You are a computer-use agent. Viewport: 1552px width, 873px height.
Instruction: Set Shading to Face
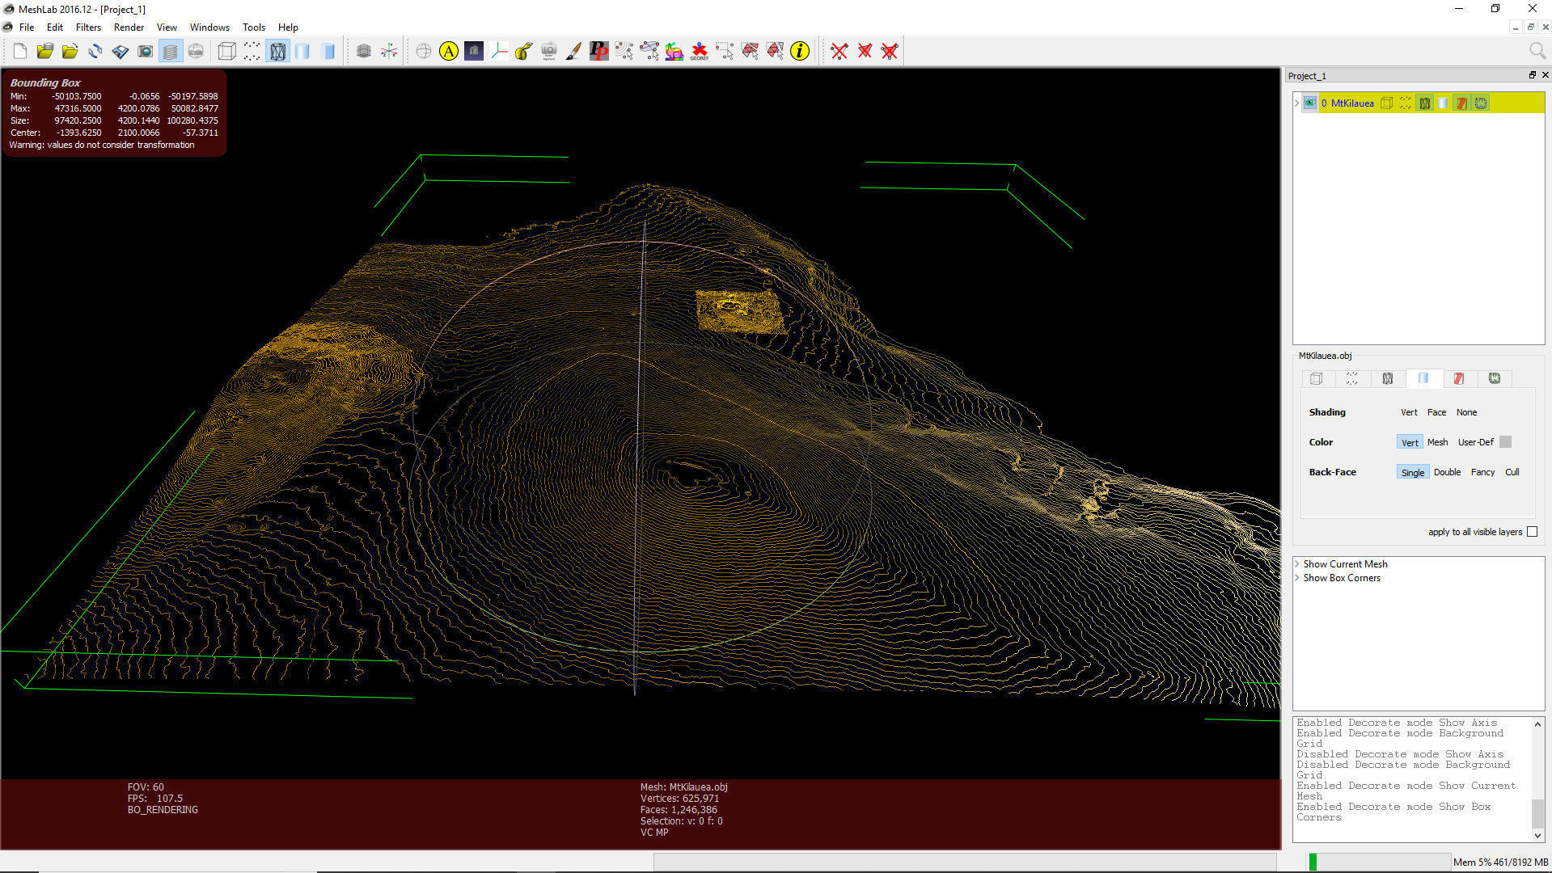pyautogui.click(x=1436, y=412)
